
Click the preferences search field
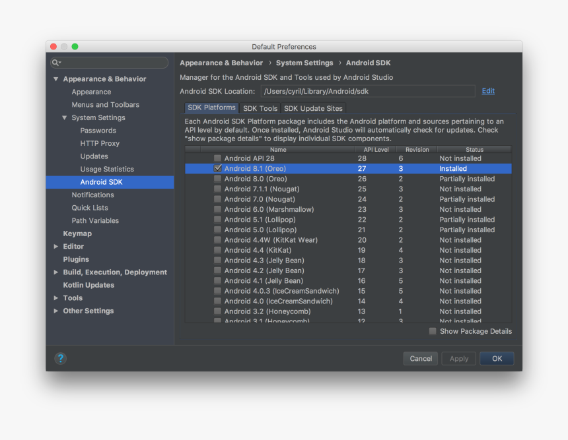click(110, 63)
